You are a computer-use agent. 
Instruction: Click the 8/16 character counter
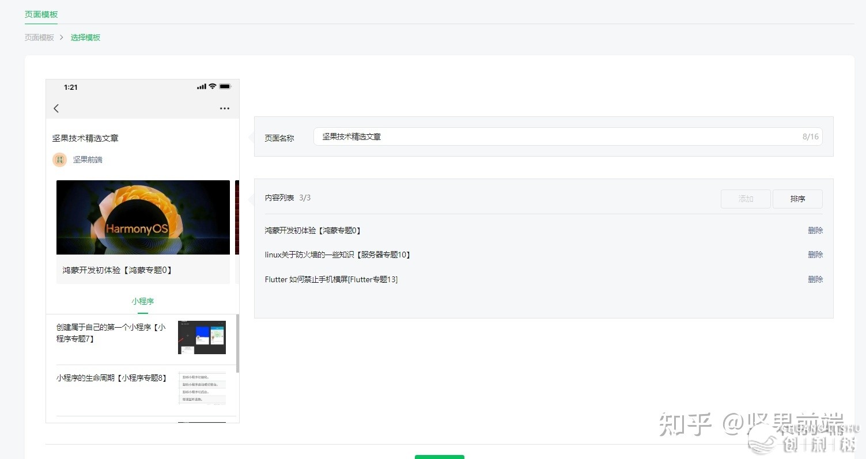[x=810, y=136]
